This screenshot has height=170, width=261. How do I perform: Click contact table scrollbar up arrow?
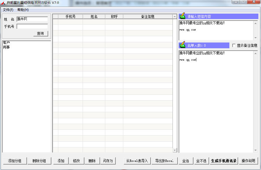pos(175,16)
